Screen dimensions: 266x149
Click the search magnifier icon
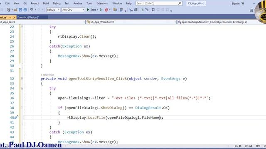[x=180, y=3]
